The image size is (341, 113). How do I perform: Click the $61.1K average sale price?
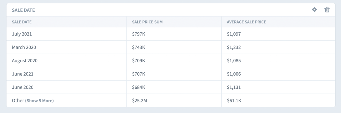point(234,101)
